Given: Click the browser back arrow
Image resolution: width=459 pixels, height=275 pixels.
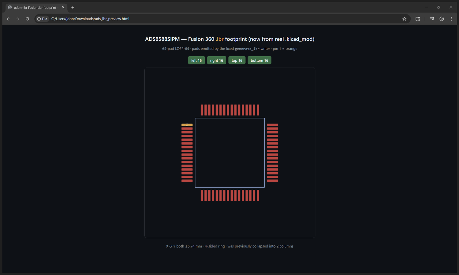Looking at the screenshot, I should pos(8,19).
